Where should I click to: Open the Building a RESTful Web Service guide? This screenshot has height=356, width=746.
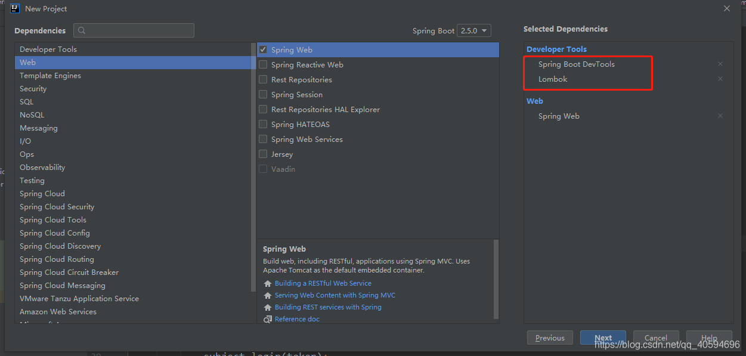pyautogui.click(x=323, y=283)
